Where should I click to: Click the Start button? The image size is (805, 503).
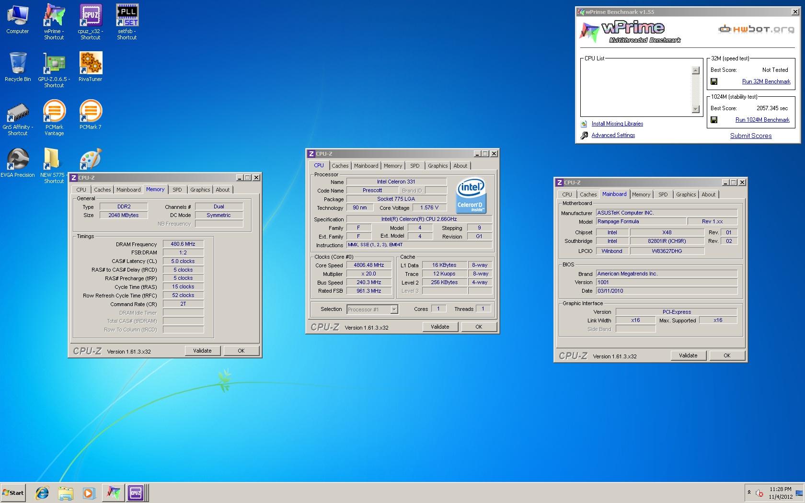coord(13,492)
